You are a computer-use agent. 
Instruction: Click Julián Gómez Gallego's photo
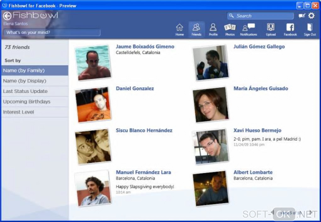(211, 62)
